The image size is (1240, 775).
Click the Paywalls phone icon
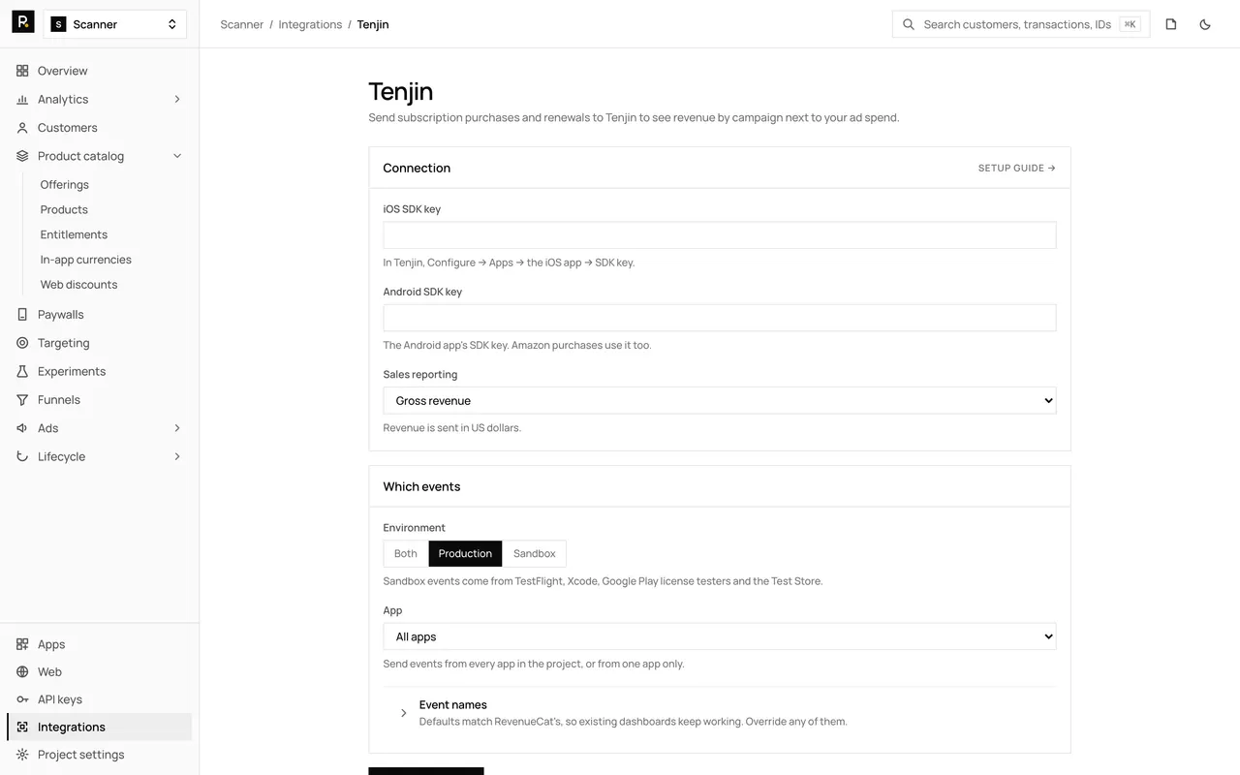(22, 315)
